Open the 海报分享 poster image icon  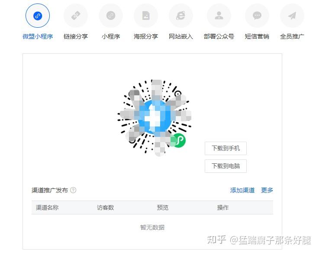(x=146, y=16)
